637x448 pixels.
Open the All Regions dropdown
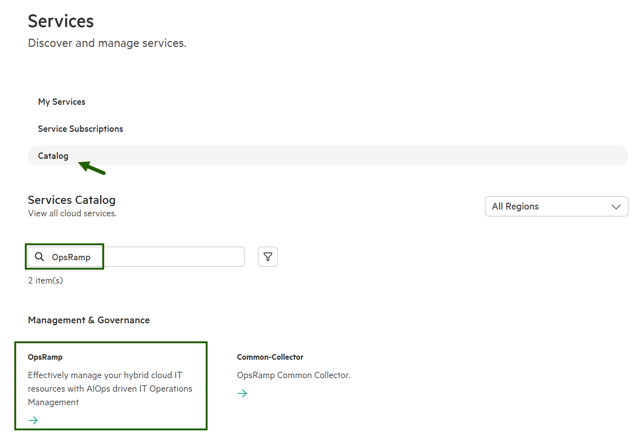(x=557, y=206)
